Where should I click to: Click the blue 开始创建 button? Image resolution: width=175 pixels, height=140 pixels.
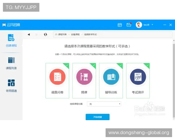tap(97, 117)
